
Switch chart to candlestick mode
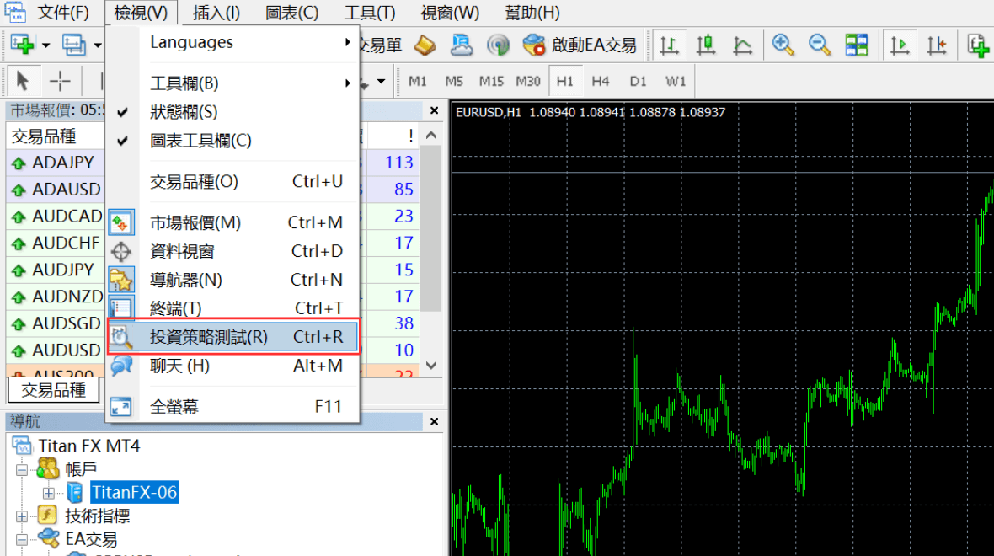click(x=706, y=45)
